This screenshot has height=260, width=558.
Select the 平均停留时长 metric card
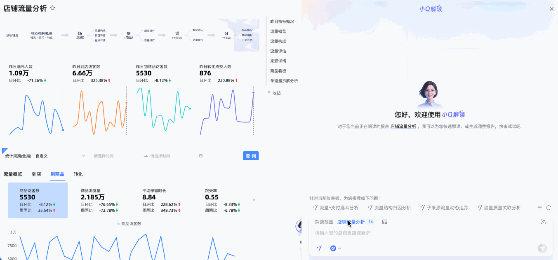click(162, 200)
